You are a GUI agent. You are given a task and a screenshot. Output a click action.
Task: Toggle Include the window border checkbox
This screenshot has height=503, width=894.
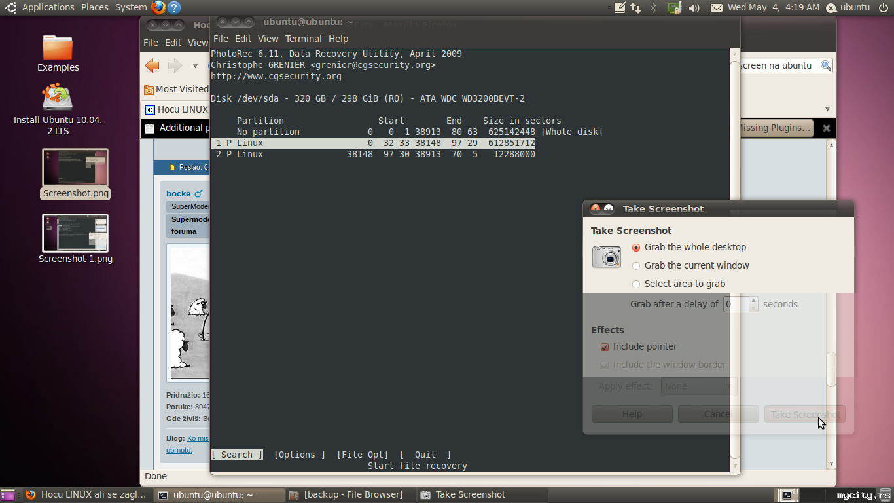[605, 365]
